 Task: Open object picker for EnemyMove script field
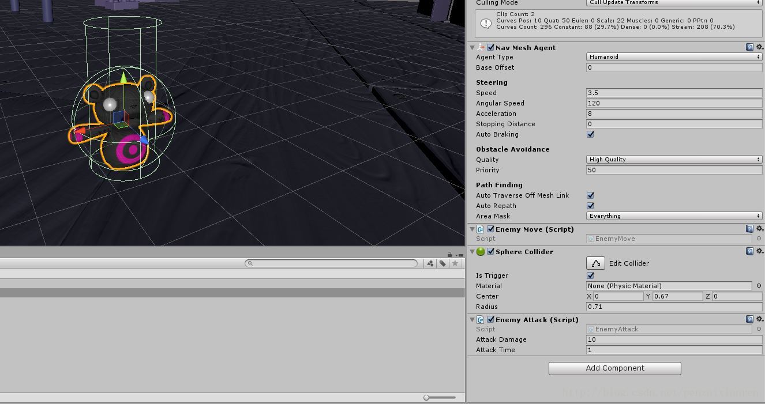759,239
